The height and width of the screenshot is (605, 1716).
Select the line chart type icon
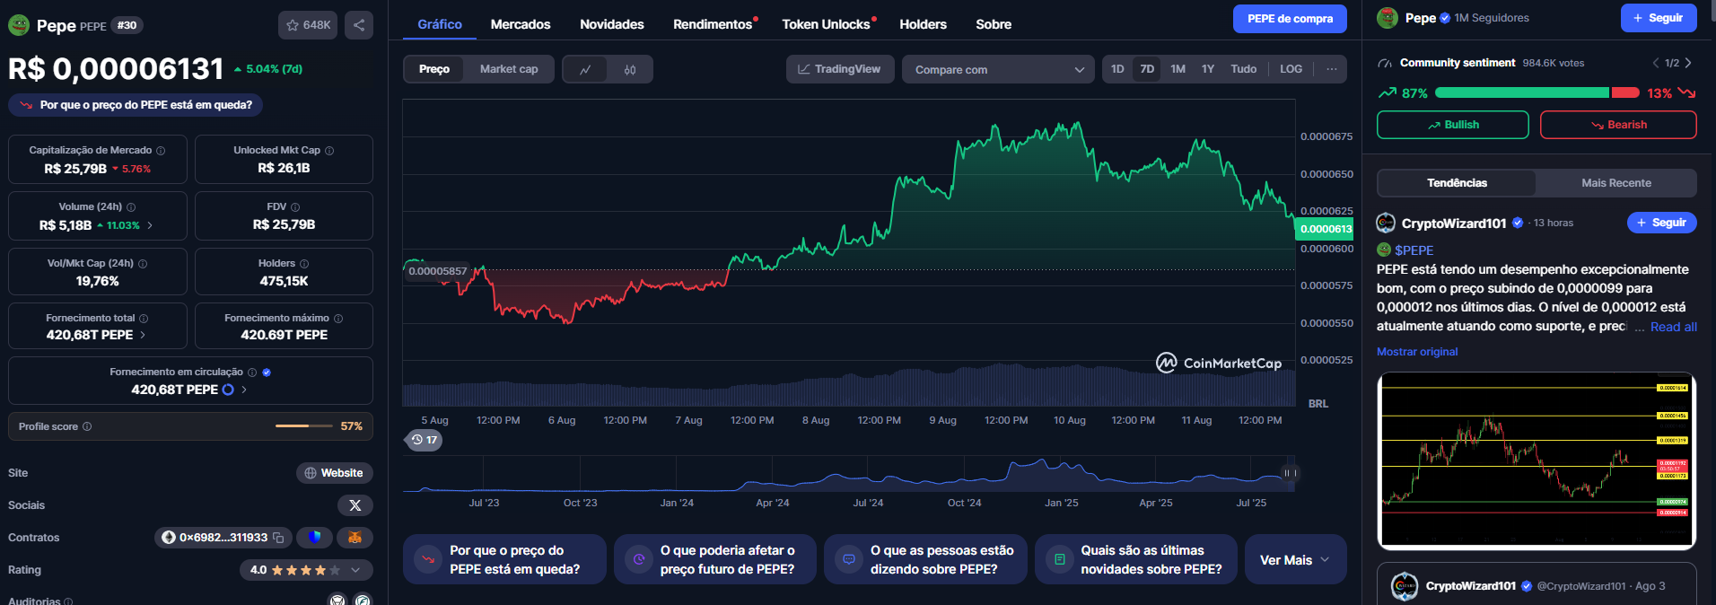click(x=585, y=69)
